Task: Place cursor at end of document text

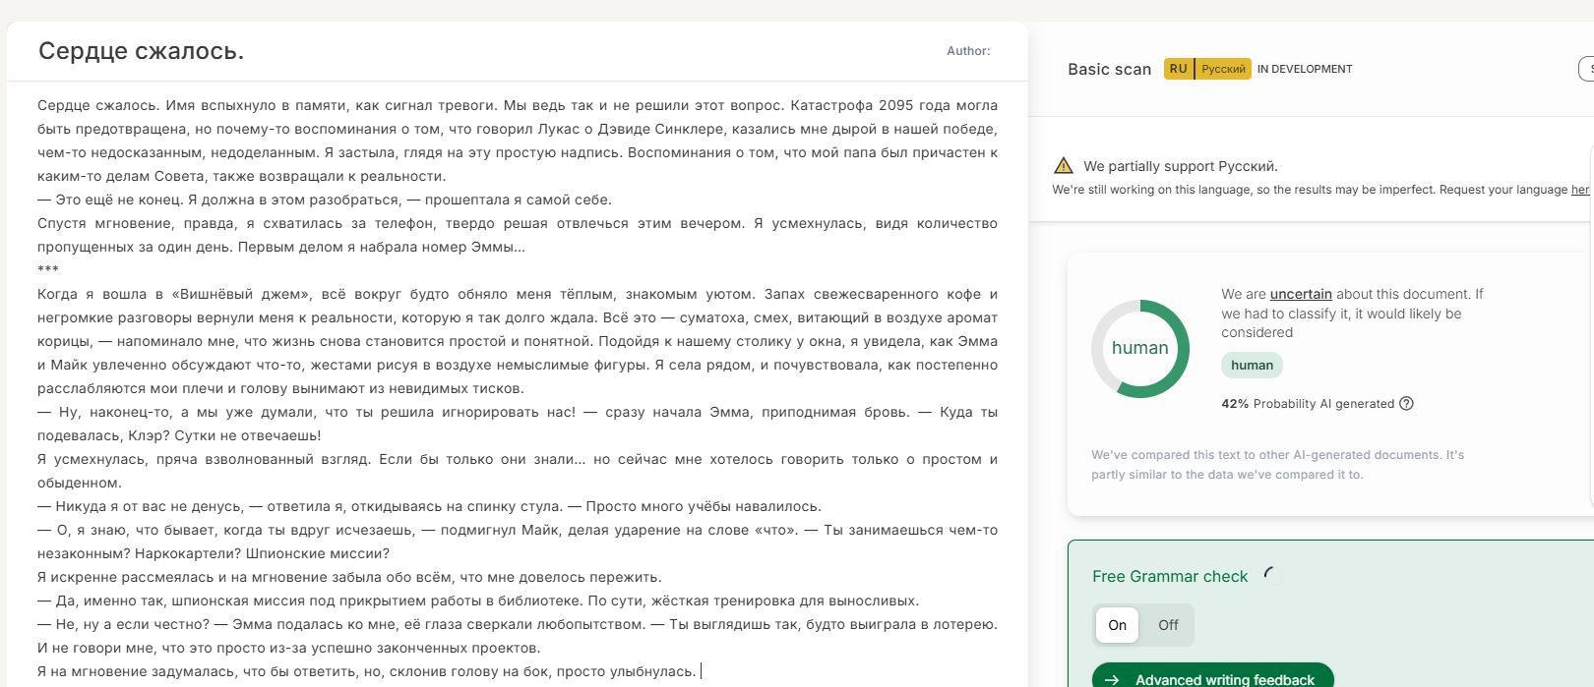Action: pyautogui.click(x=701, y=671)
